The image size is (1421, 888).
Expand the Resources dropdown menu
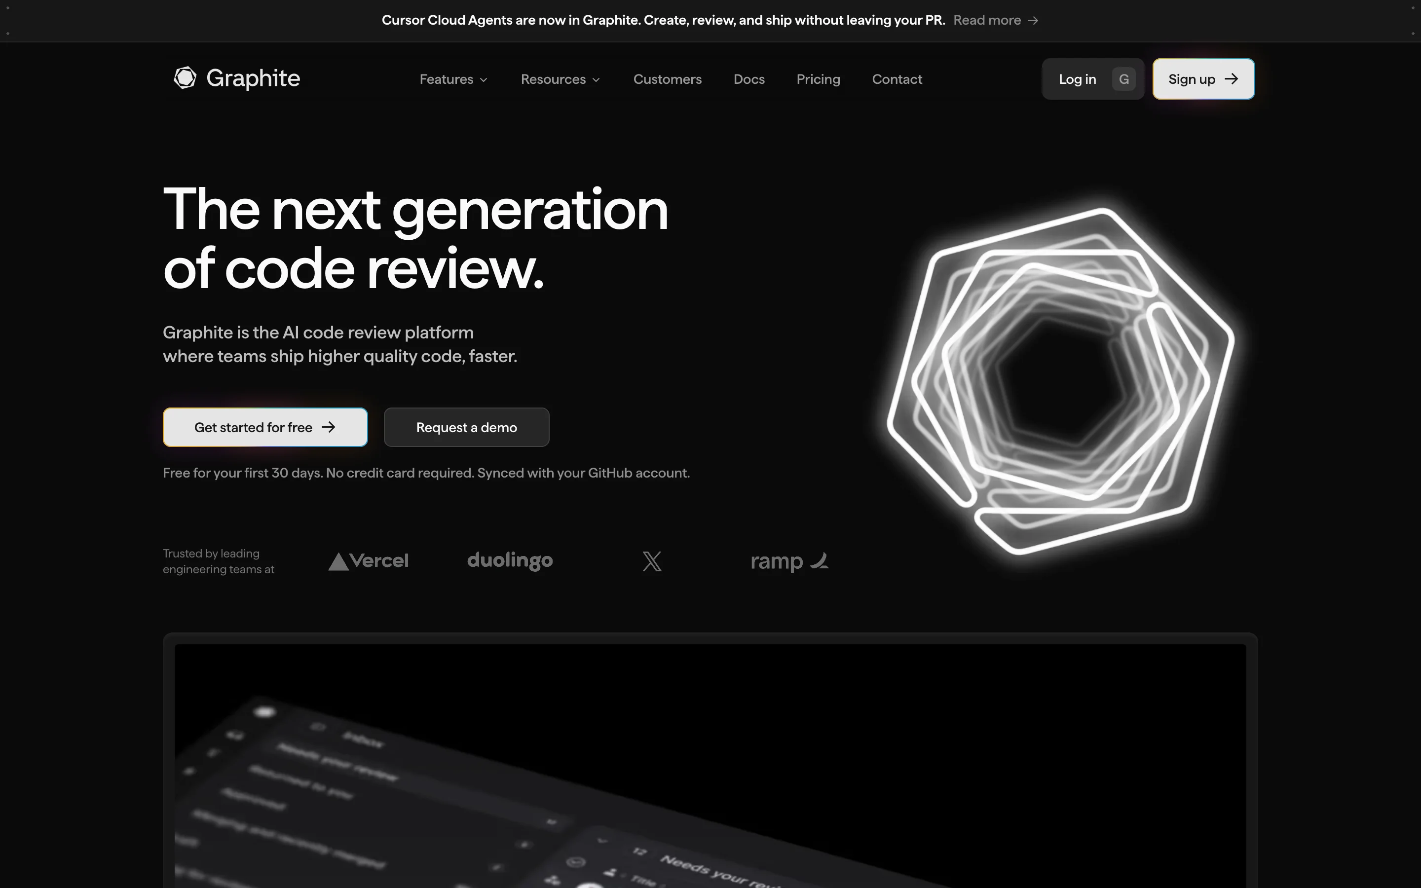pos(553,79)
